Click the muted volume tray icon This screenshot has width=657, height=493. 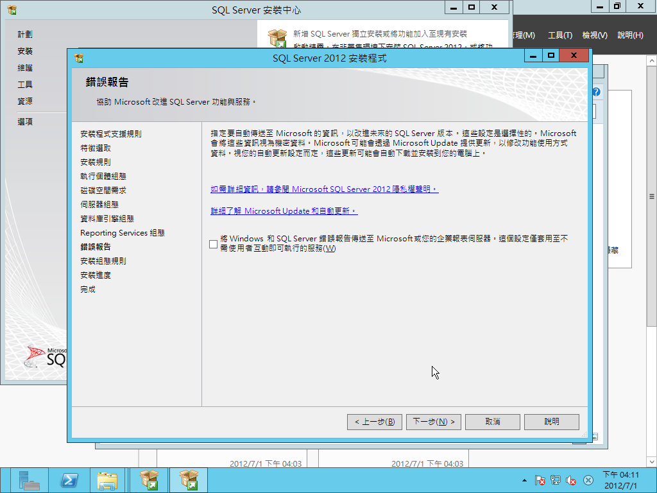[x=570, y=480]
